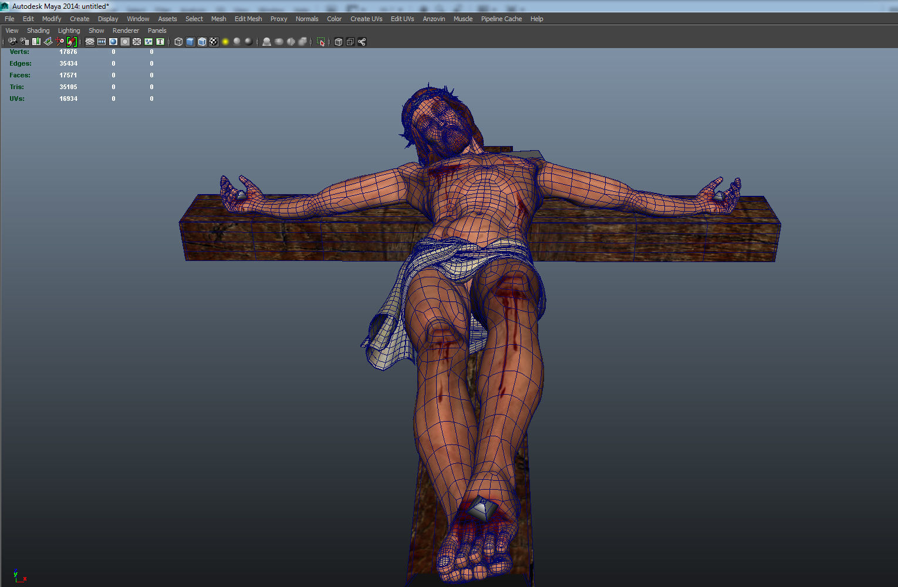898x587 pixels.
Task: Open the Muscle menu
Action: point(463,19)
